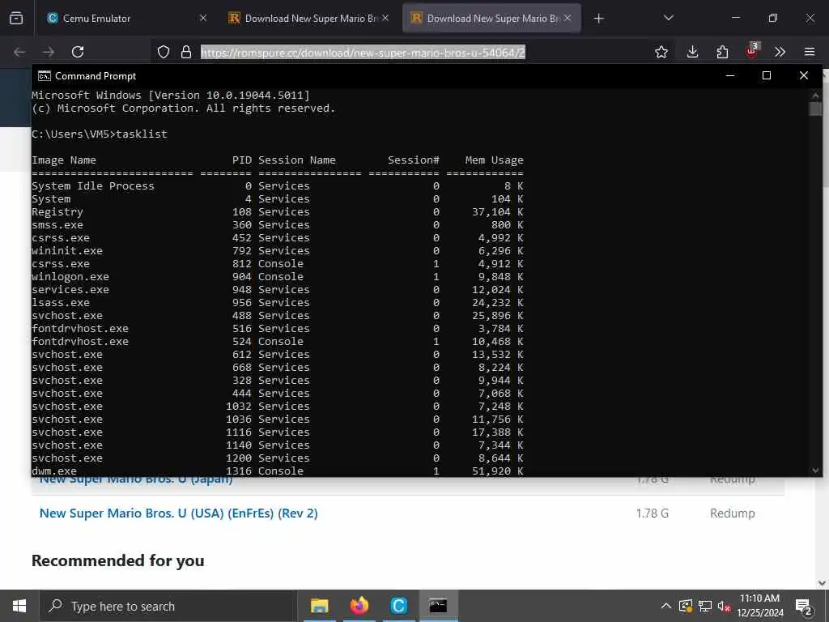Image resolution: width=829 pixels, height=622 pixels.
Task: Open the extensions puzzle icon
Action: coord(722,52)
